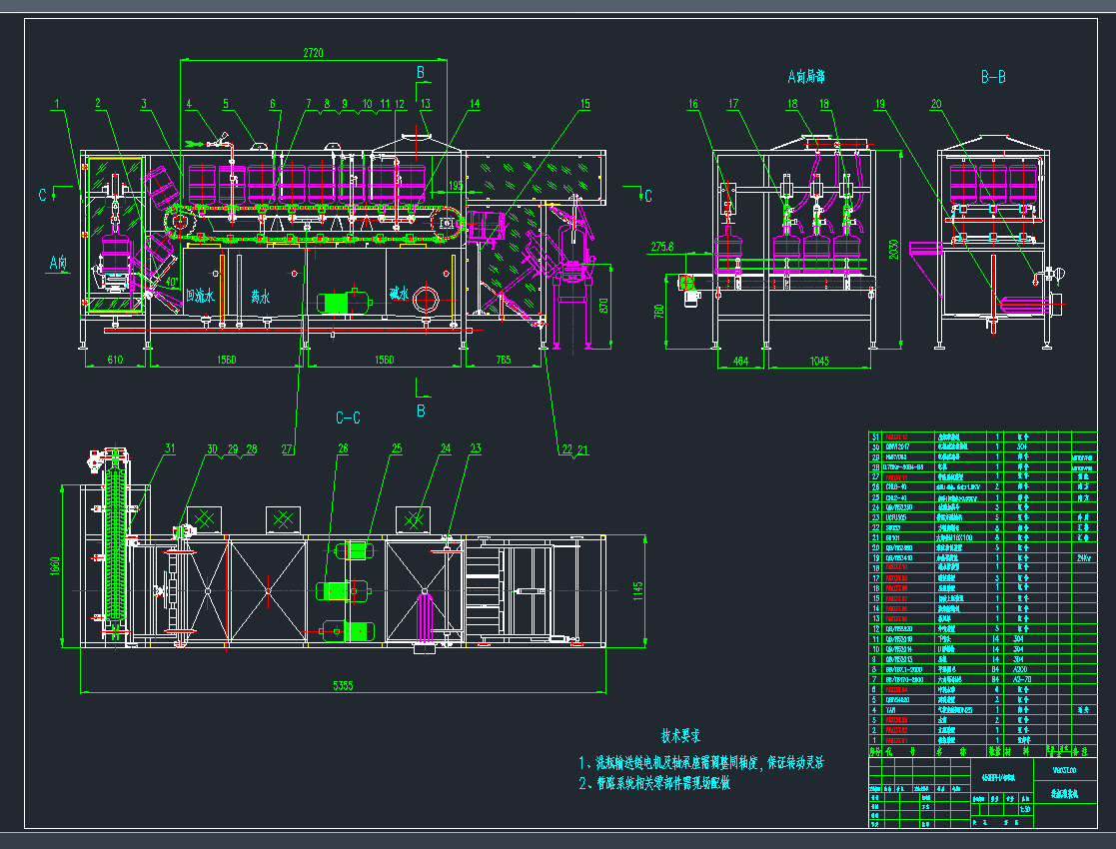Screen dimensions: 1116x849
Task: Click the 技术要求 heading text
Action: pos(680,735)
